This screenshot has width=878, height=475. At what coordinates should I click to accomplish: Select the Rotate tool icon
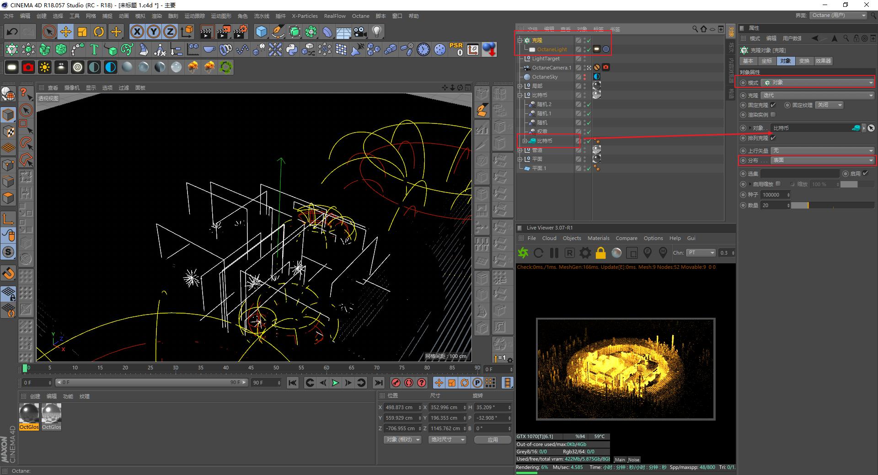pyautogui.click(x=99, y=32)
